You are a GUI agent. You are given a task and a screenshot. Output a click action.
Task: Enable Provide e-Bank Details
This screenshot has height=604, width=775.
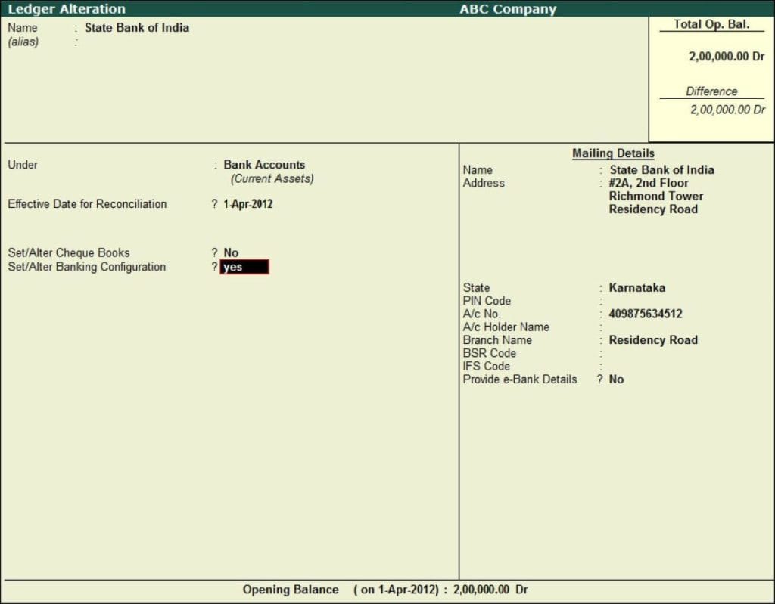tap(616, 379)
